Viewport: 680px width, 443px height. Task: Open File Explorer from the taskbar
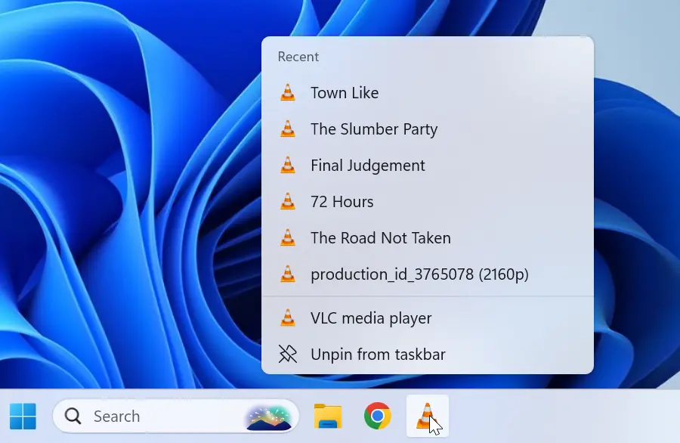(x=328, y=416)
